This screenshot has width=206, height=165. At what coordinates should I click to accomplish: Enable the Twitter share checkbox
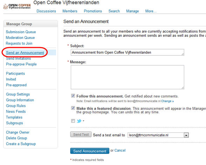click(73, 121)
